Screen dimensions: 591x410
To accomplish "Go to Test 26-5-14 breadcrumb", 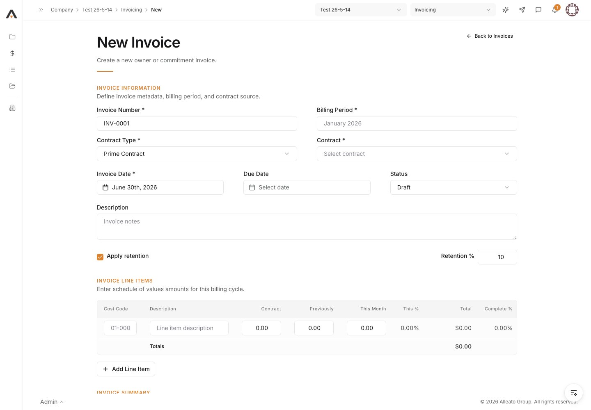I will coord(97,10).
